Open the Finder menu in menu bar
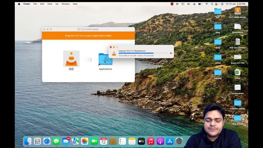 pos(27,4)
